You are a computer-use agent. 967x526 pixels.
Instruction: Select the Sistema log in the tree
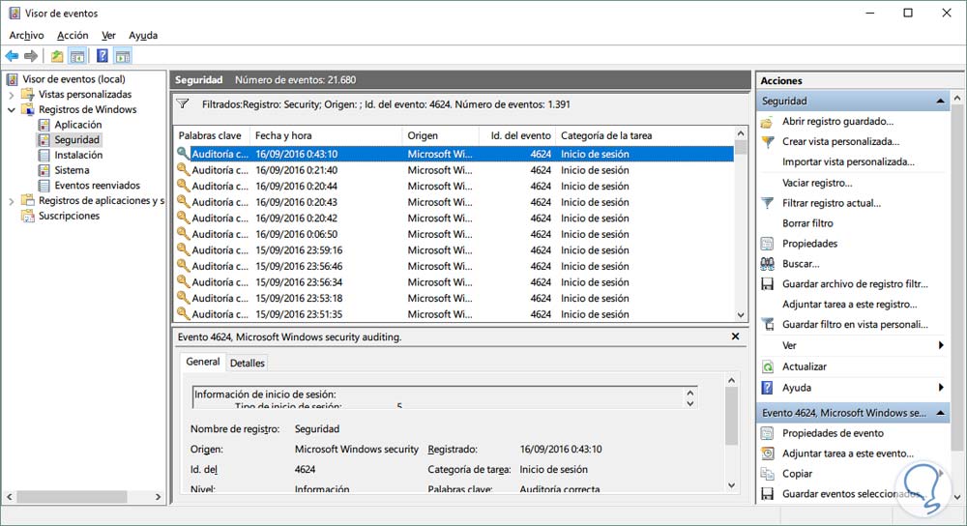pos(72,170)
